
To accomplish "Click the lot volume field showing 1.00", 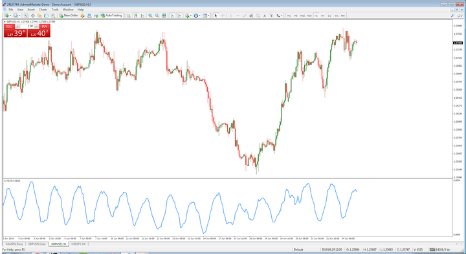I will 27,26.
